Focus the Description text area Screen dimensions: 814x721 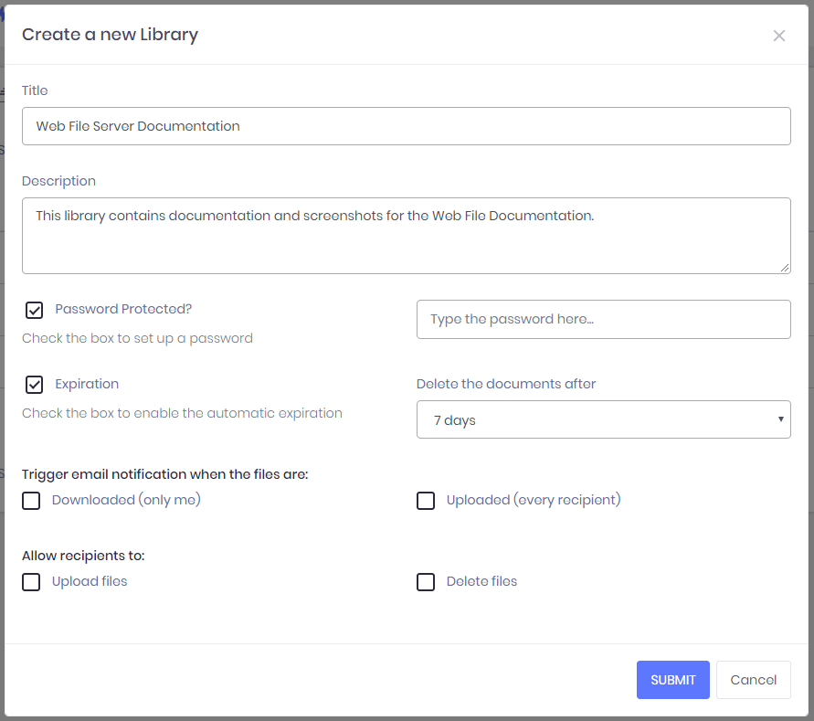pyautogui.click(x=407, y=235)
